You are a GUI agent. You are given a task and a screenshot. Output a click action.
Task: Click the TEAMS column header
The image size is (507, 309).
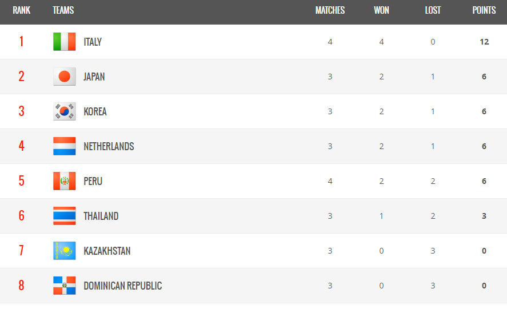tap(63, 10)
